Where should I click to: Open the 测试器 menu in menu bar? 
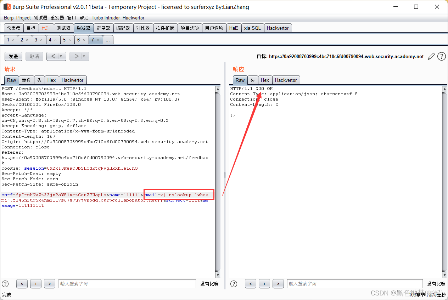coord(40,18)
